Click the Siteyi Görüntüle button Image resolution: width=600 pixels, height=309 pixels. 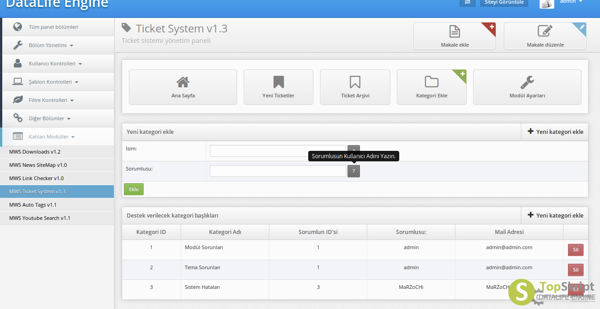[x=504, y=2]
